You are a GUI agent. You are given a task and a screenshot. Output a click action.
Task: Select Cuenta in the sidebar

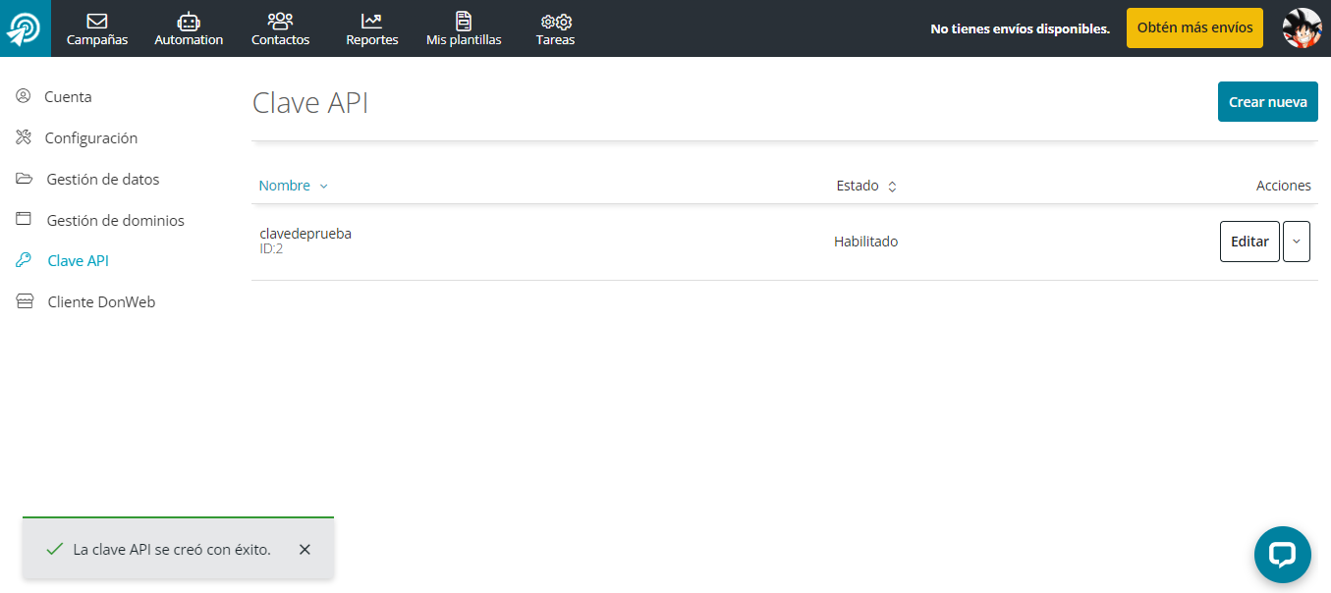coord(68,97)
